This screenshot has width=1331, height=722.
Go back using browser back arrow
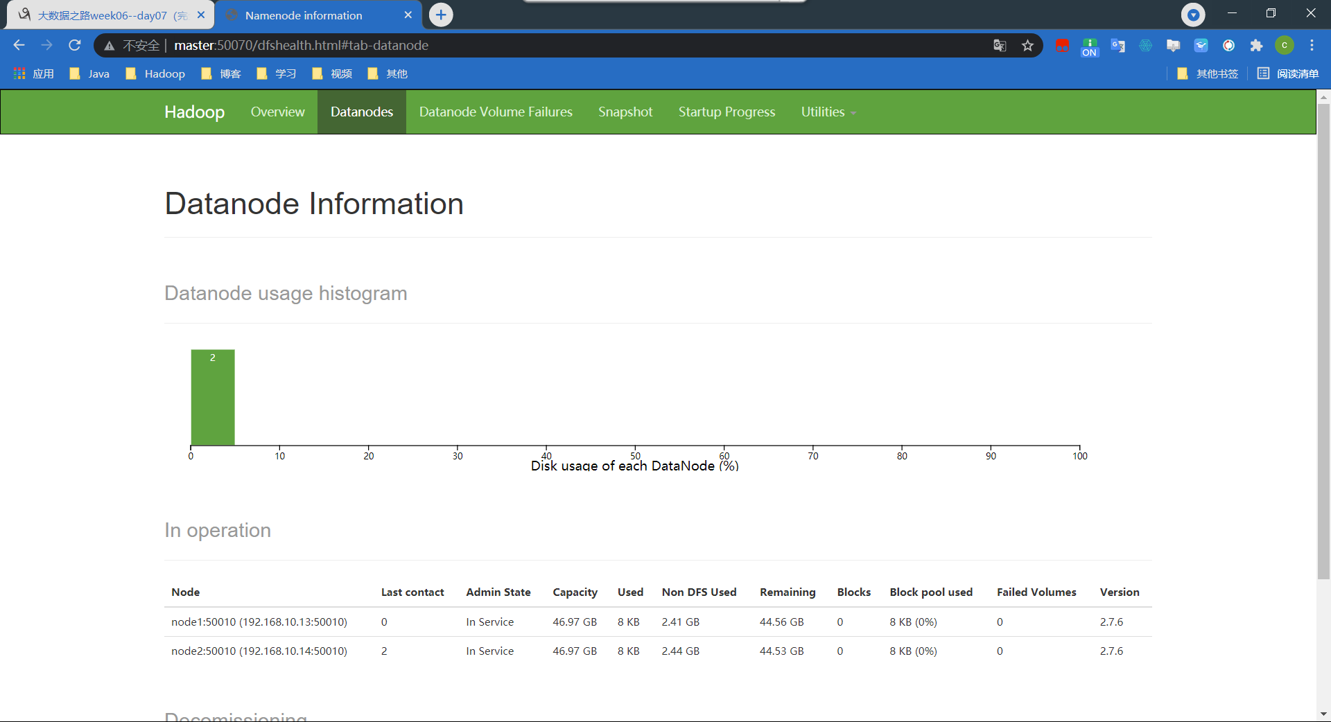(x=19, y=45)
